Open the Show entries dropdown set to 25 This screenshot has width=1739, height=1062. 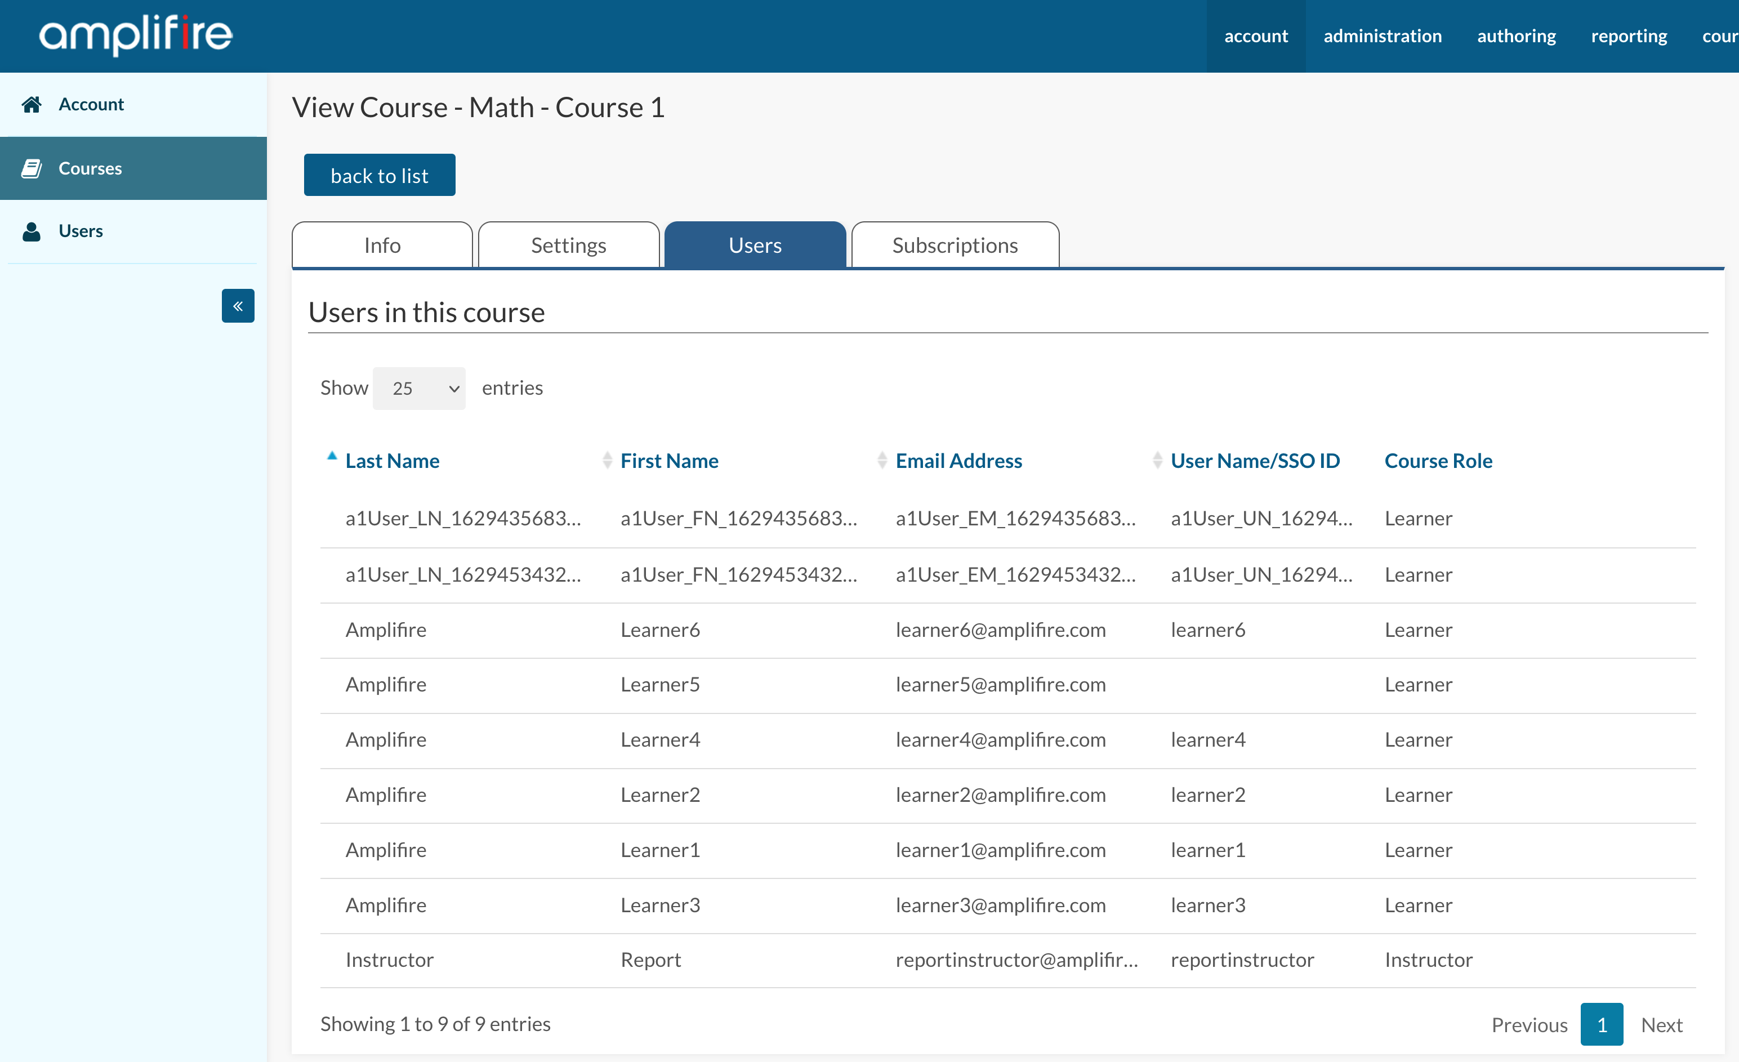click(x=418, y=388)
